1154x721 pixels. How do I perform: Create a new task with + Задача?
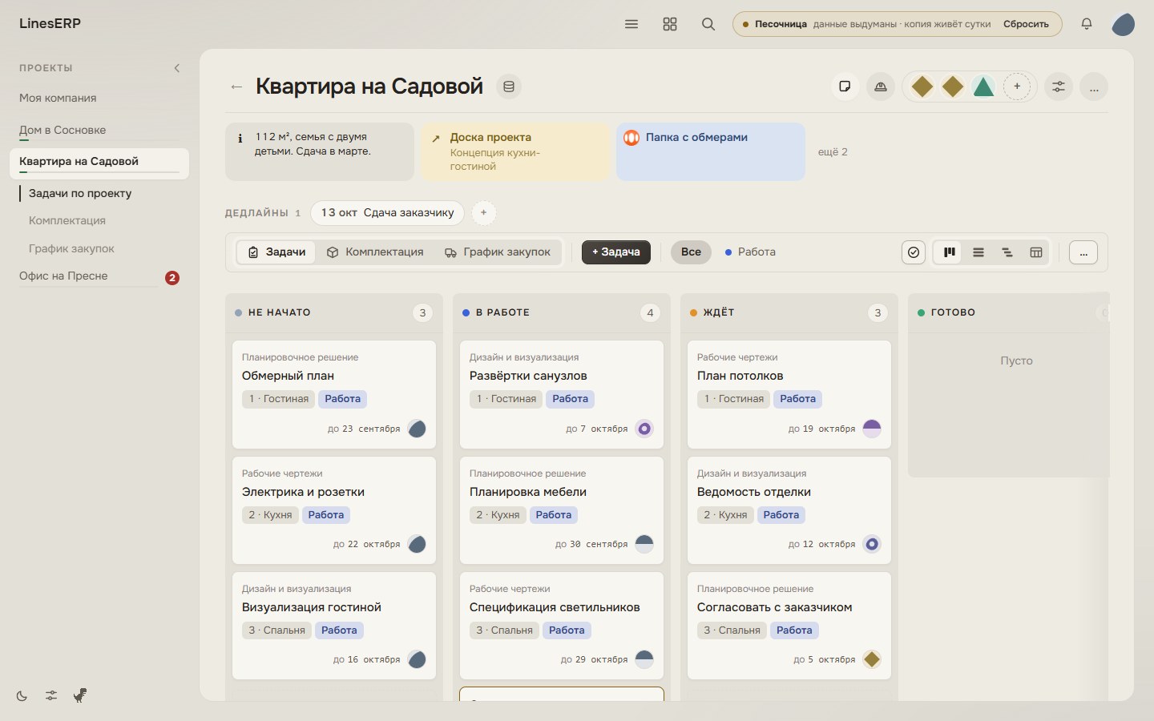click(616, 252)
